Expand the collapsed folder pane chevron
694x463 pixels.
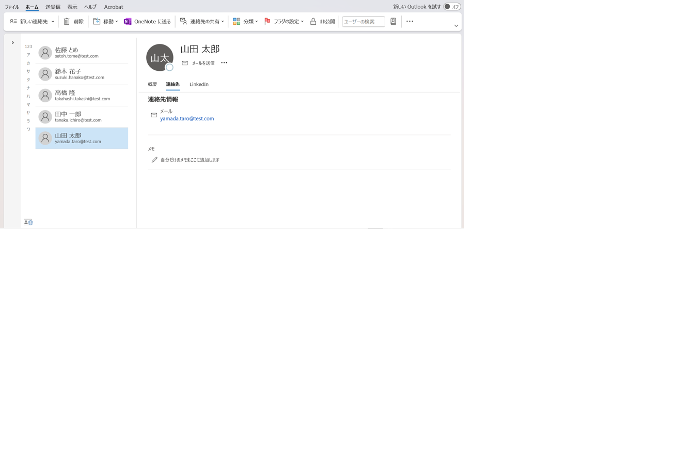(13, 42)
